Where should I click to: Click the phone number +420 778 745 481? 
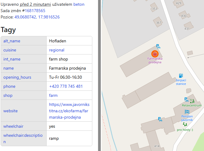[x=66, y=86]
